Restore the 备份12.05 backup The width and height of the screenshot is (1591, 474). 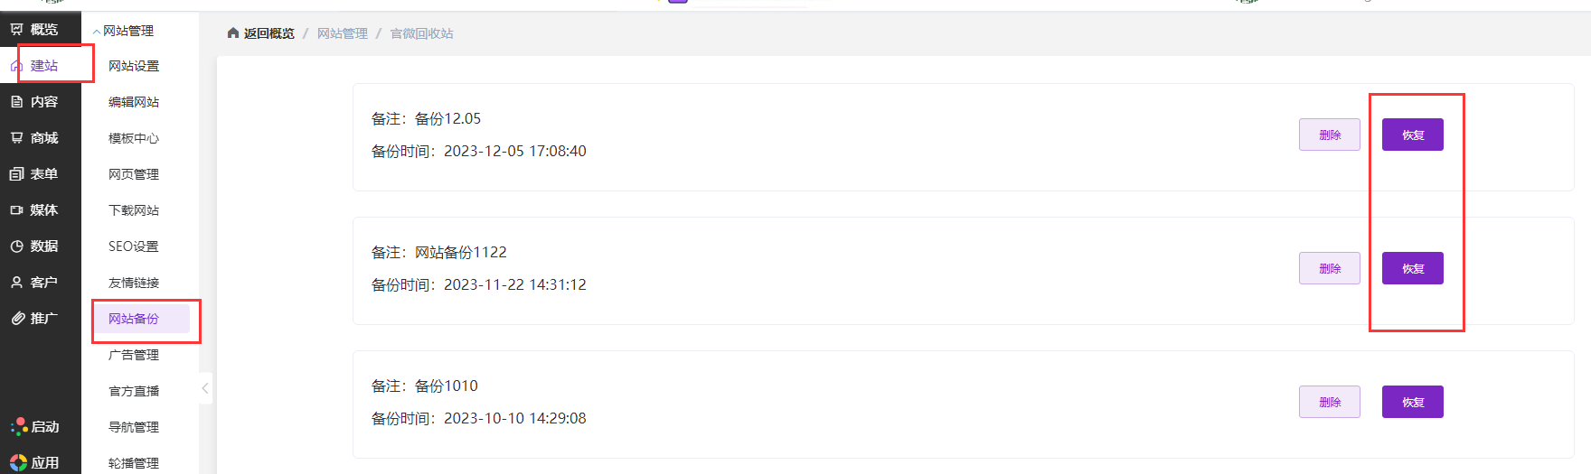1412,135
